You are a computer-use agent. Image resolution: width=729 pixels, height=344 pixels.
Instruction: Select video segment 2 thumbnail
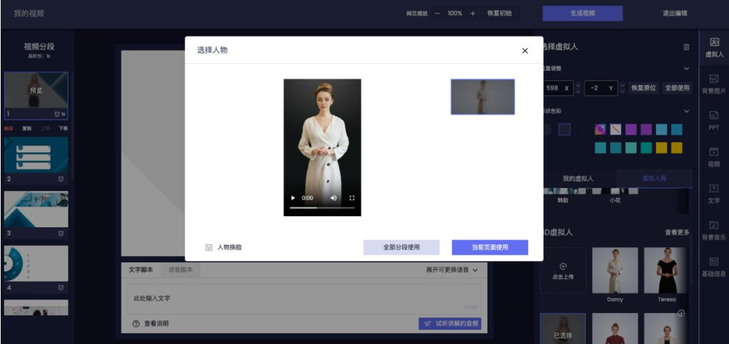click(36, 155)
